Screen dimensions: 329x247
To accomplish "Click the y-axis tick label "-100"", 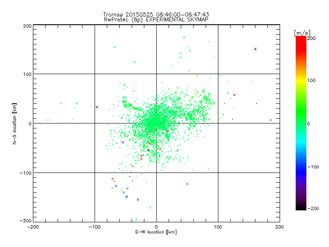I will [x=25, y=173].
